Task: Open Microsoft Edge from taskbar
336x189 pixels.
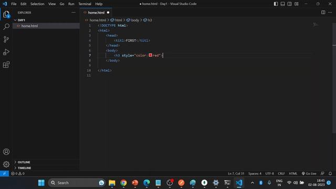Action: point(146,183)
